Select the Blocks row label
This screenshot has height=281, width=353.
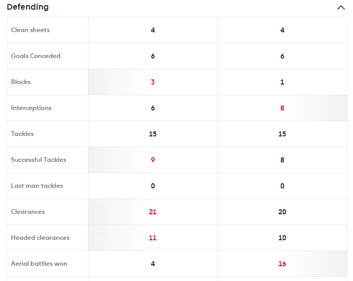coord(21,82)
